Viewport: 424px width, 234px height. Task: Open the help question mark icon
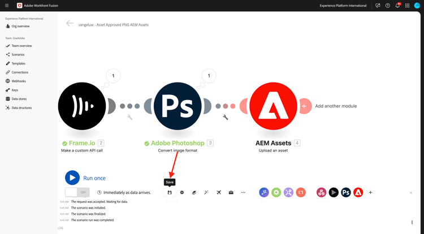387,6
